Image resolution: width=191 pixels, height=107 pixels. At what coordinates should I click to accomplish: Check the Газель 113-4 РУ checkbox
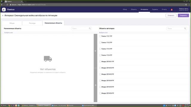100,55
